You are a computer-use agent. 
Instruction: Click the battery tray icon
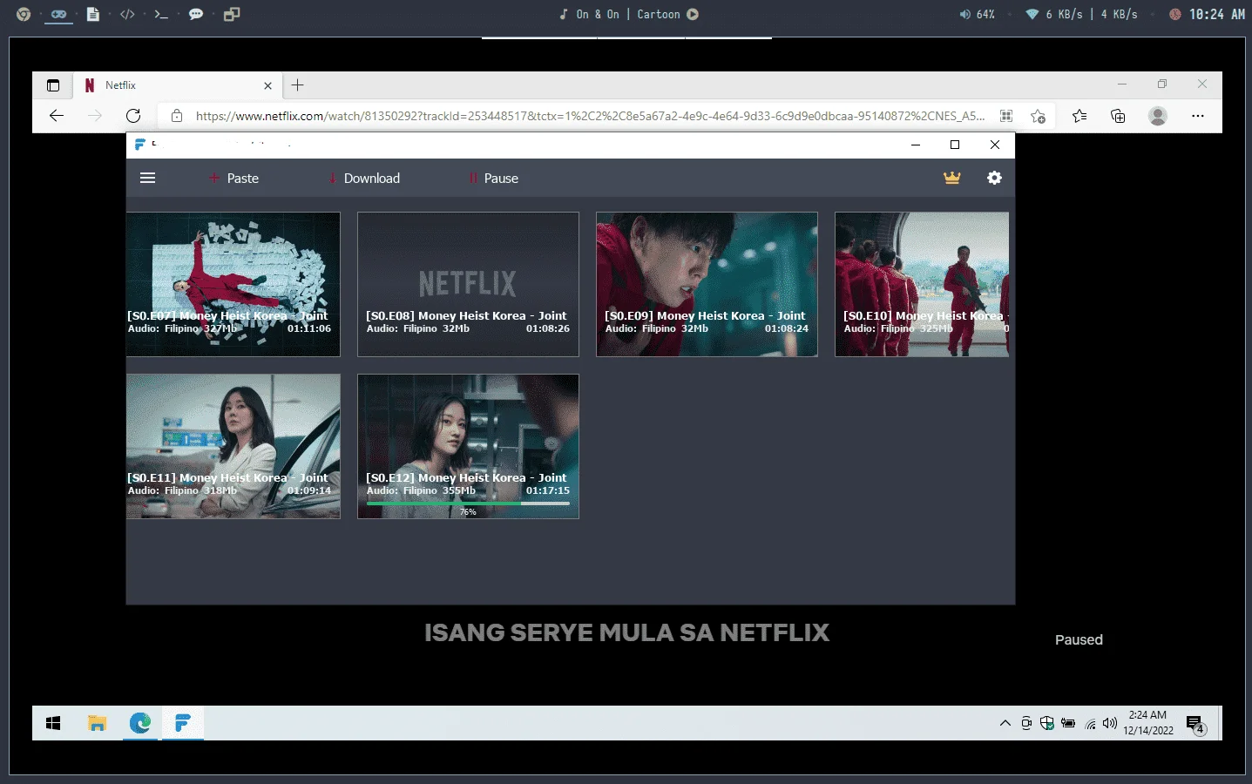tap(1068, 723)
